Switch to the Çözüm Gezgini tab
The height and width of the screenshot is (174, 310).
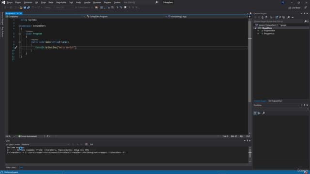260,101
